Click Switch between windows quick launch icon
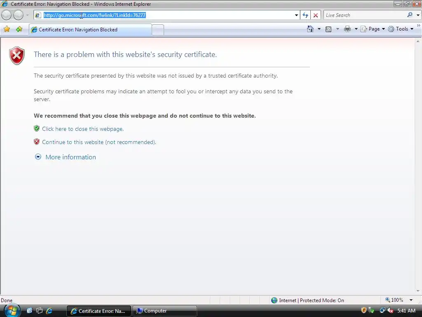 39,310
